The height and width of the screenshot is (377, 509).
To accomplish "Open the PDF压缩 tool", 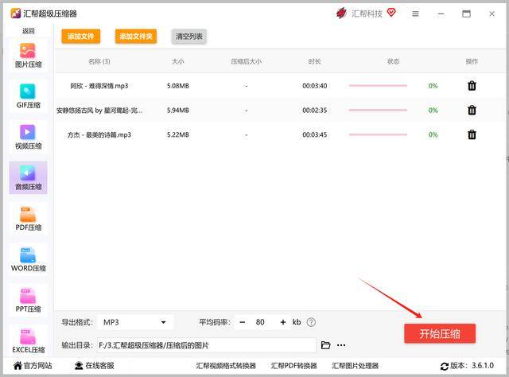I will pyautogui.click(x=29, y=219).
